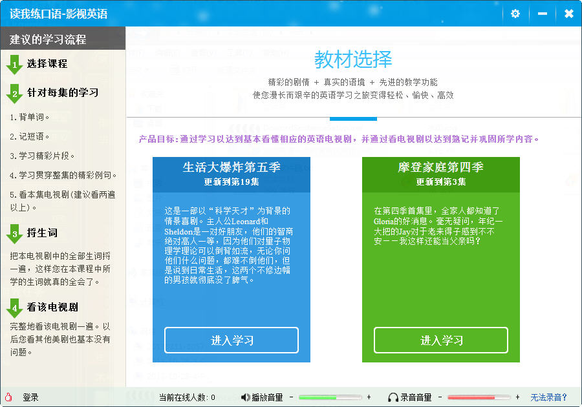This screenshot has width=582, height=407.
Task: Enter study for 生活大爆炸第五季
Action: click(x=232, y=340)
